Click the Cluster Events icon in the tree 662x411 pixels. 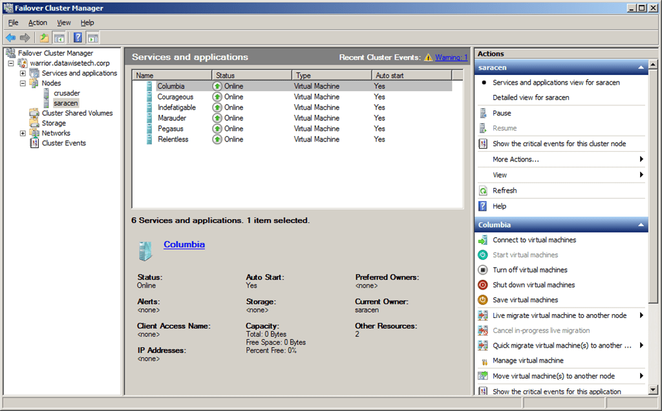click(34, 143)
